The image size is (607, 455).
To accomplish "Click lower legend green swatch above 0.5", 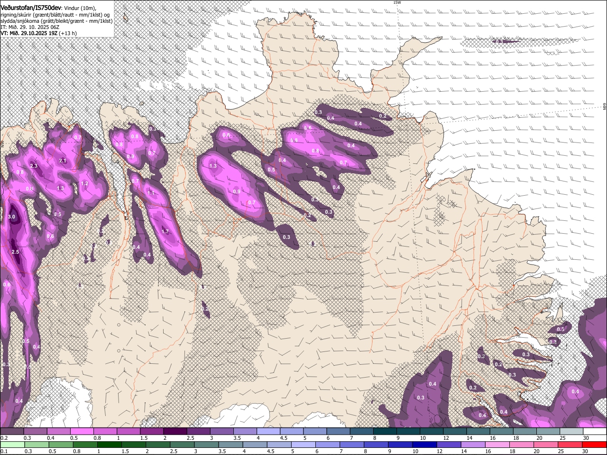I will 61,445.
